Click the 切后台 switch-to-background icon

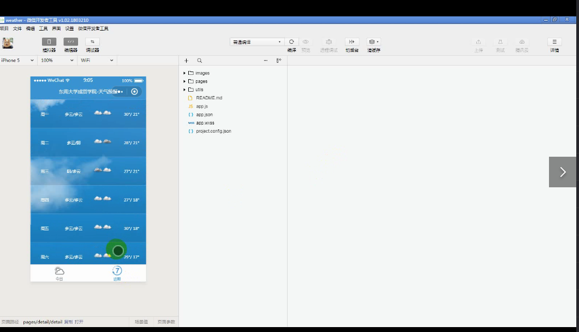(351, 41)
